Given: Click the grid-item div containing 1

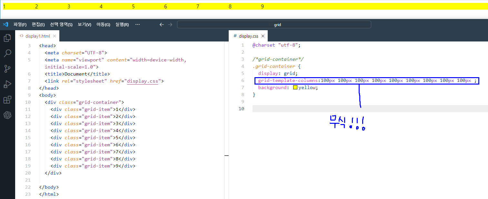Looking at the screenshot, I should point(93,109).
